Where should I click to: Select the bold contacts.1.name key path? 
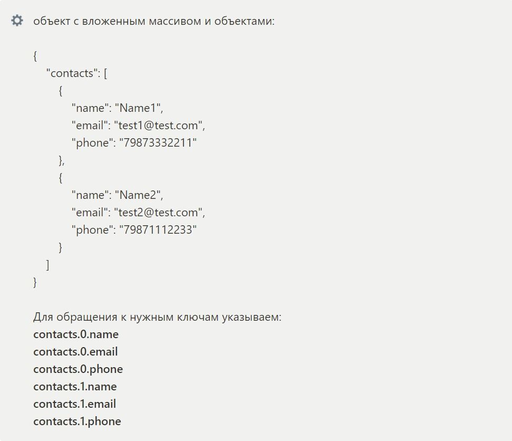click(x=75, y=387)
